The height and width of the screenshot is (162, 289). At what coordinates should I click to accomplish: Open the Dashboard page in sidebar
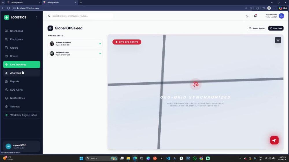(x=22, y=31)
